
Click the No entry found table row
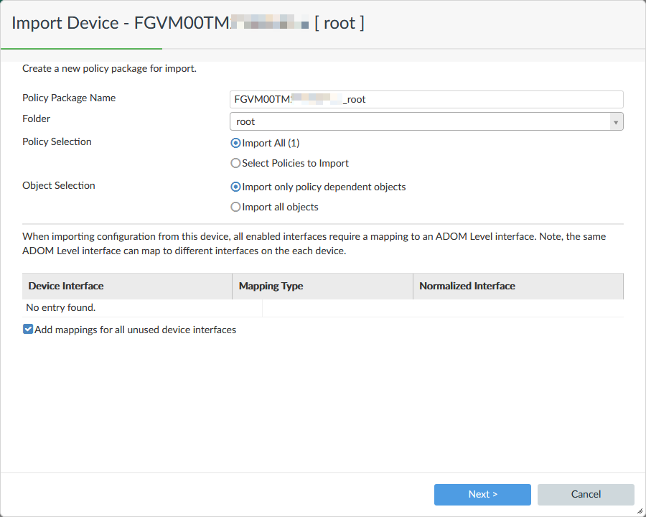coord(61,307)
